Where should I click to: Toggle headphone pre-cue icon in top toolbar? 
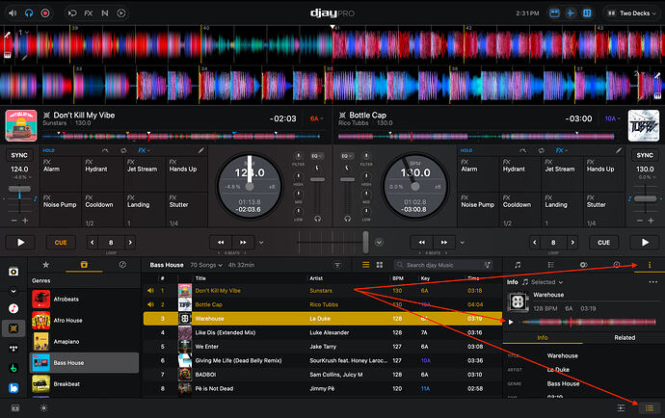point(29,13)
